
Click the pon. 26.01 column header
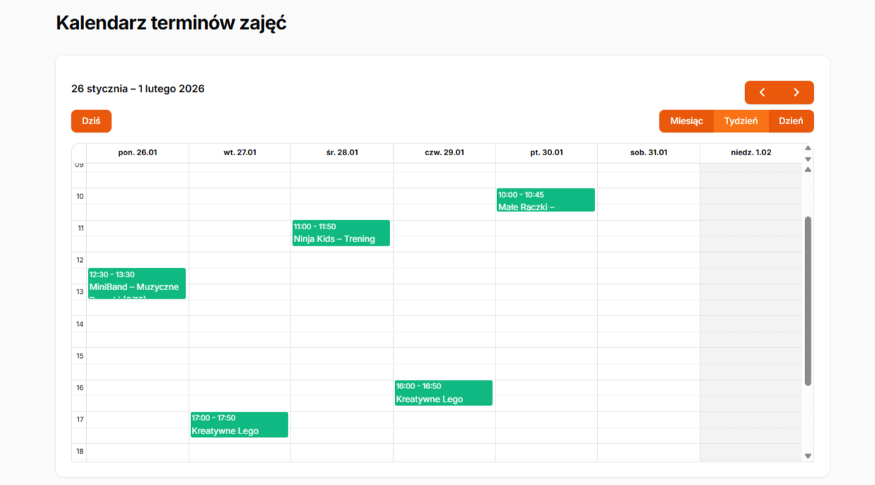137,152
